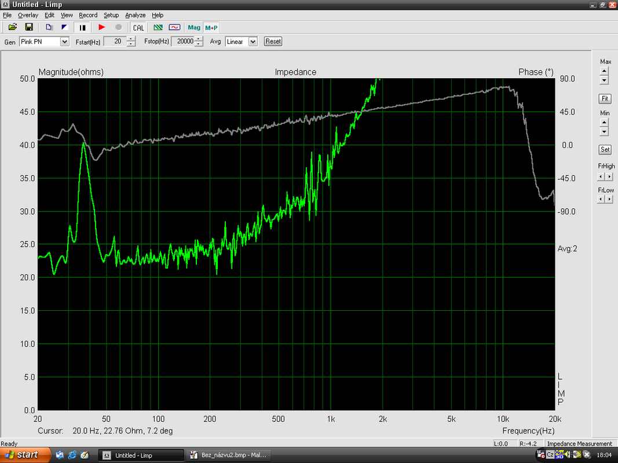Viewport: 618px width, 463px height.
Task: Open the Edit menu
Action: pos(49,15)
